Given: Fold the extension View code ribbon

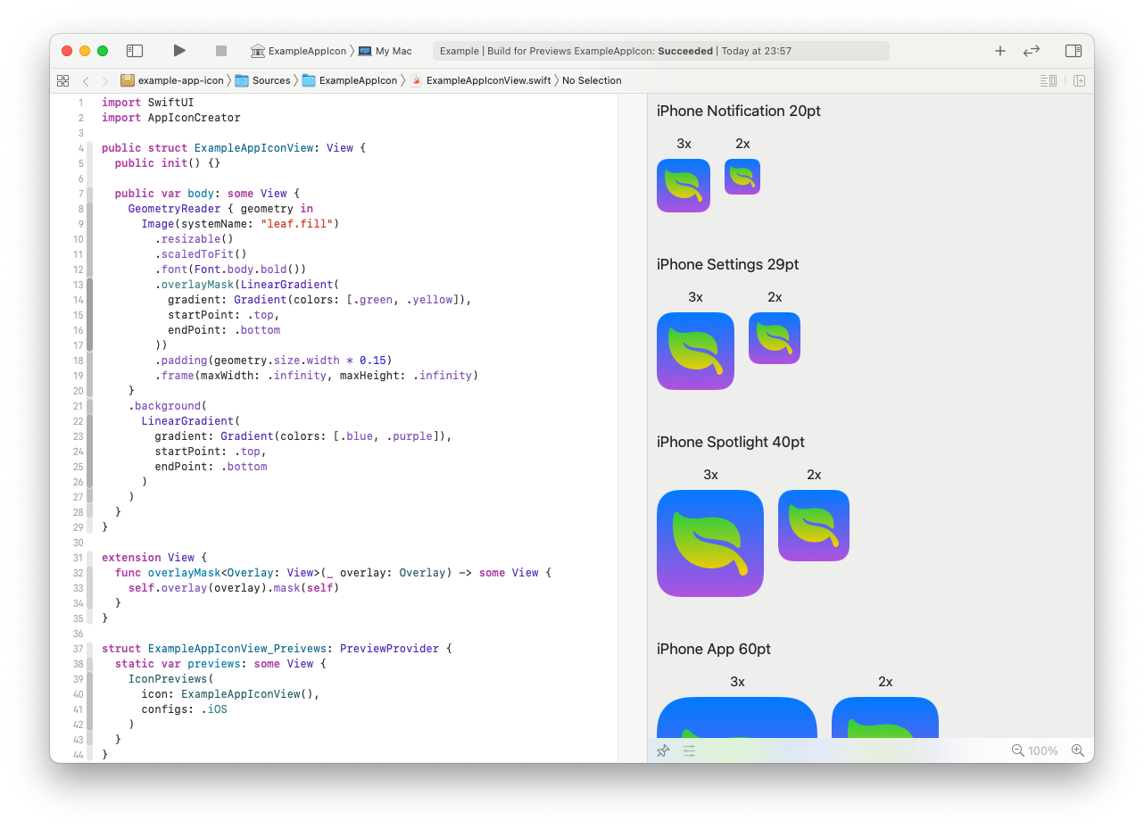Looking at the screenshot, I should tap(90, 588).
